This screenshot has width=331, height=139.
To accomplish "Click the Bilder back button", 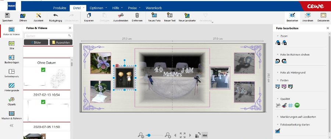I will 36,42.
